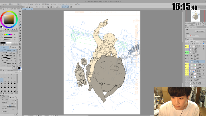This screenshot has width=206, height=116.
Task: Select the main black color swatch in tool palette
Action: pyautogui.click(x=19, y=68)
